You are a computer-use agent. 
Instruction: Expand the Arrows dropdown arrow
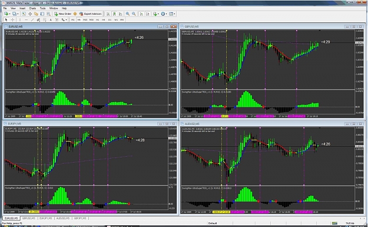tap(66, 19)
